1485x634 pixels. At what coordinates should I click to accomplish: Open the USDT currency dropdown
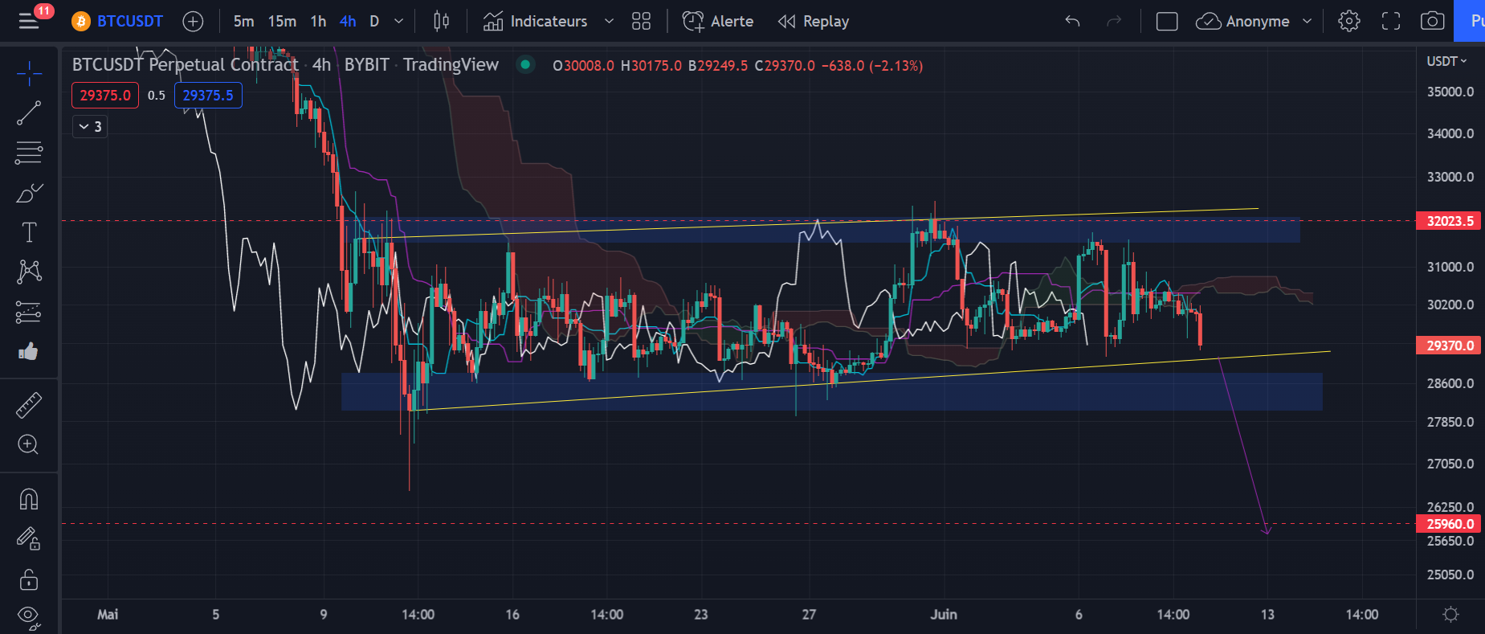tap(1446, 61)
